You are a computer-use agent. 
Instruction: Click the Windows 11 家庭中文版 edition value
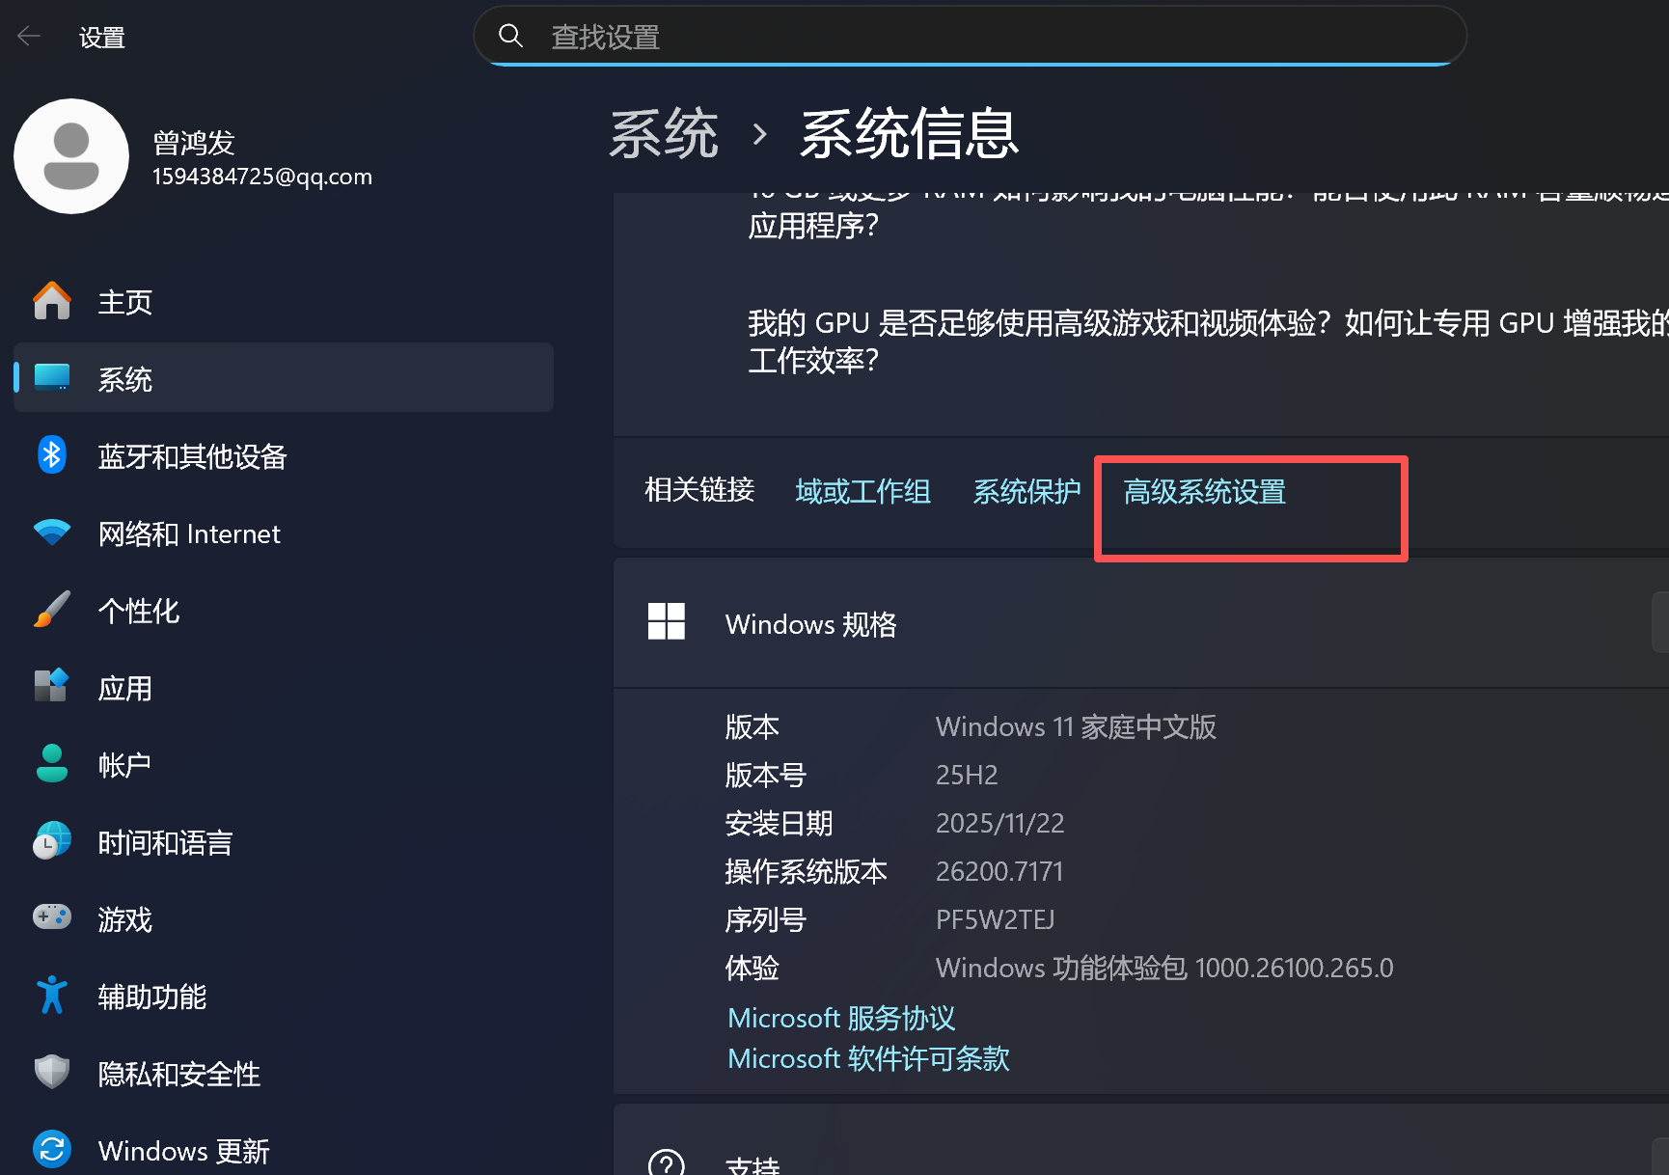pos(1076,726)
